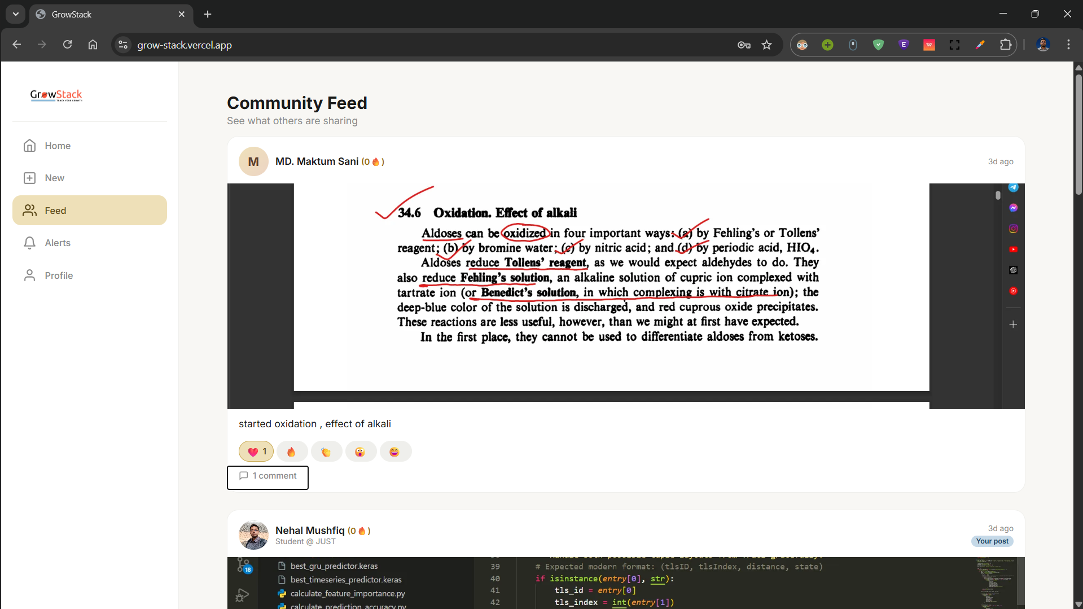
Task: Toggle the heart reaction on Maktum's post
Action: tap(256, 451)
